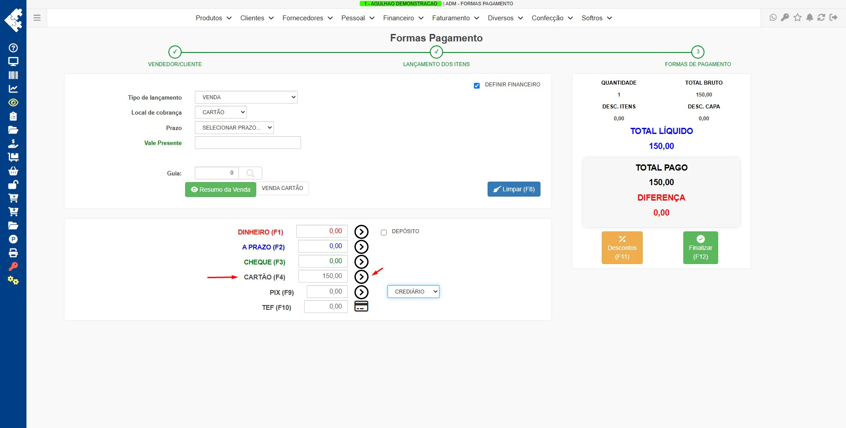This screenshot has width=846, height=428.
Task: Click the Vale Presente input field
Action: pyautogui.click(x=248, y=143)
